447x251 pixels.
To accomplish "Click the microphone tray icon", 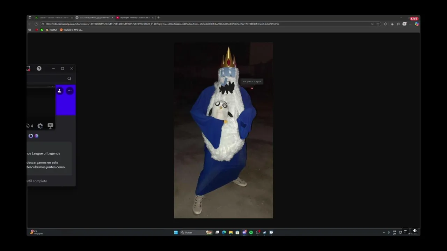I will [389, 233].
